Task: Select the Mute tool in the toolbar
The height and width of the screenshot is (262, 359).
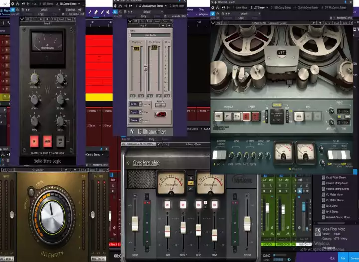Action: (x=108, y=12)
